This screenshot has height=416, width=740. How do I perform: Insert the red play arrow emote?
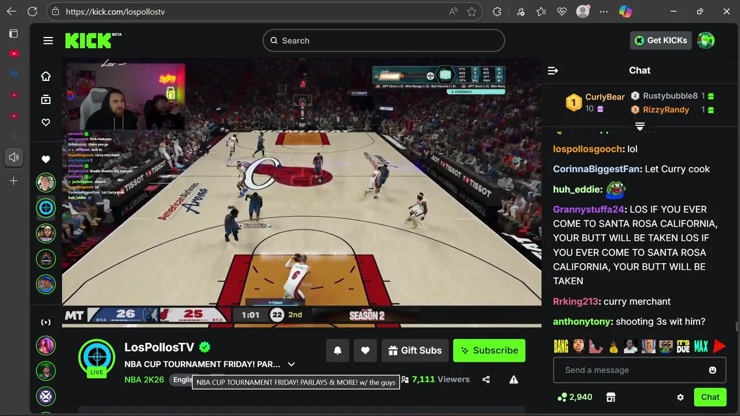click(x=719, y=346)
